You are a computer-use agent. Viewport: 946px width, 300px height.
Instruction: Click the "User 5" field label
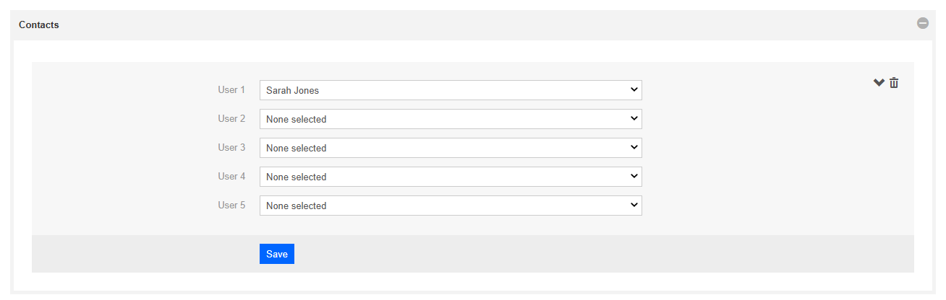point(231,206)
